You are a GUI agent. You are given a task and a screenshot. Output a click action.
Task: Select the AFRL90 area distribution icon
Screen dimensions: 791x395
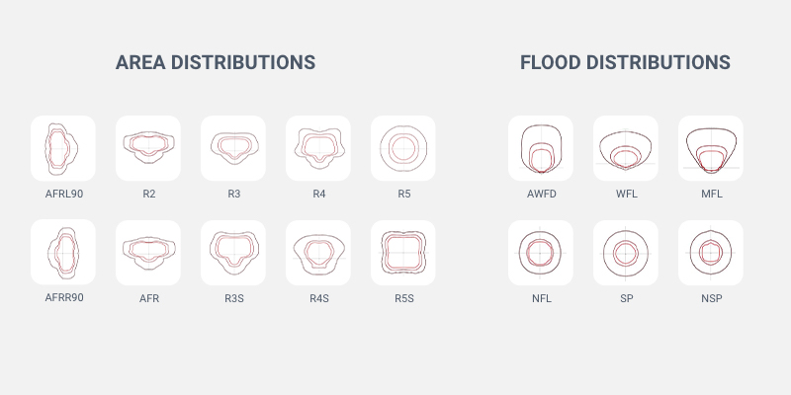click(x=63, y=148)
